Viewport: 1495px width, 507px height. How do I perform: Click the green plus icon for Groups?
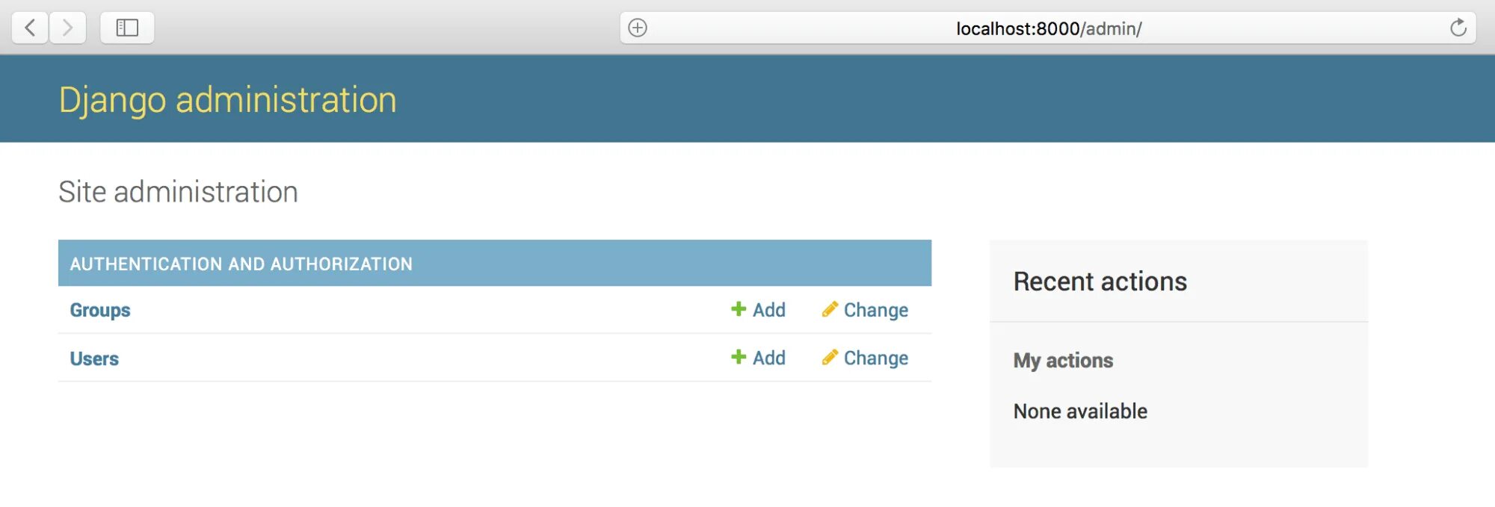(x=739, y=309)
